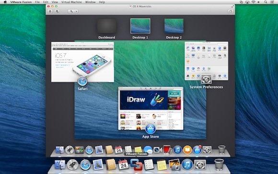The height and width of the screenshot is (174, 278).
Task: Open the VMware Fusion menu
Action: point(21,2)
